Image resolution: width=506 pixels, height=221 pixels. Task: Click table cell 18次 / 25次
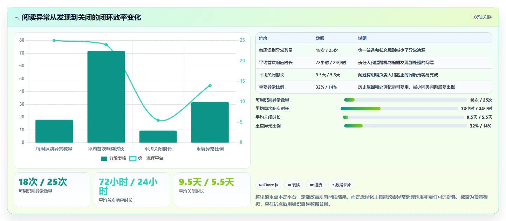(x=327, y=50)
